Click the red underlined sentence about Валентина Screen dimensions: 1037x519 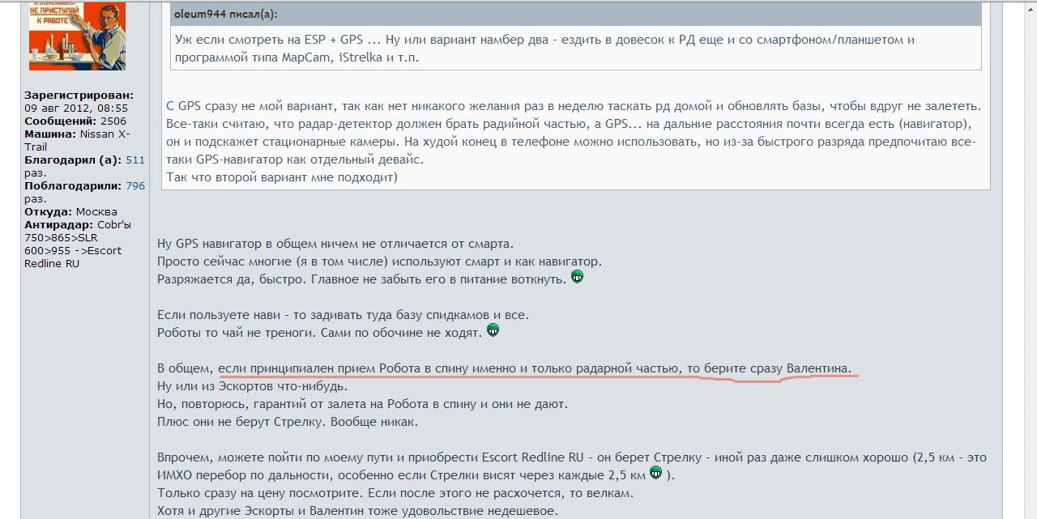pyautogui.click(x=535, y=368)
